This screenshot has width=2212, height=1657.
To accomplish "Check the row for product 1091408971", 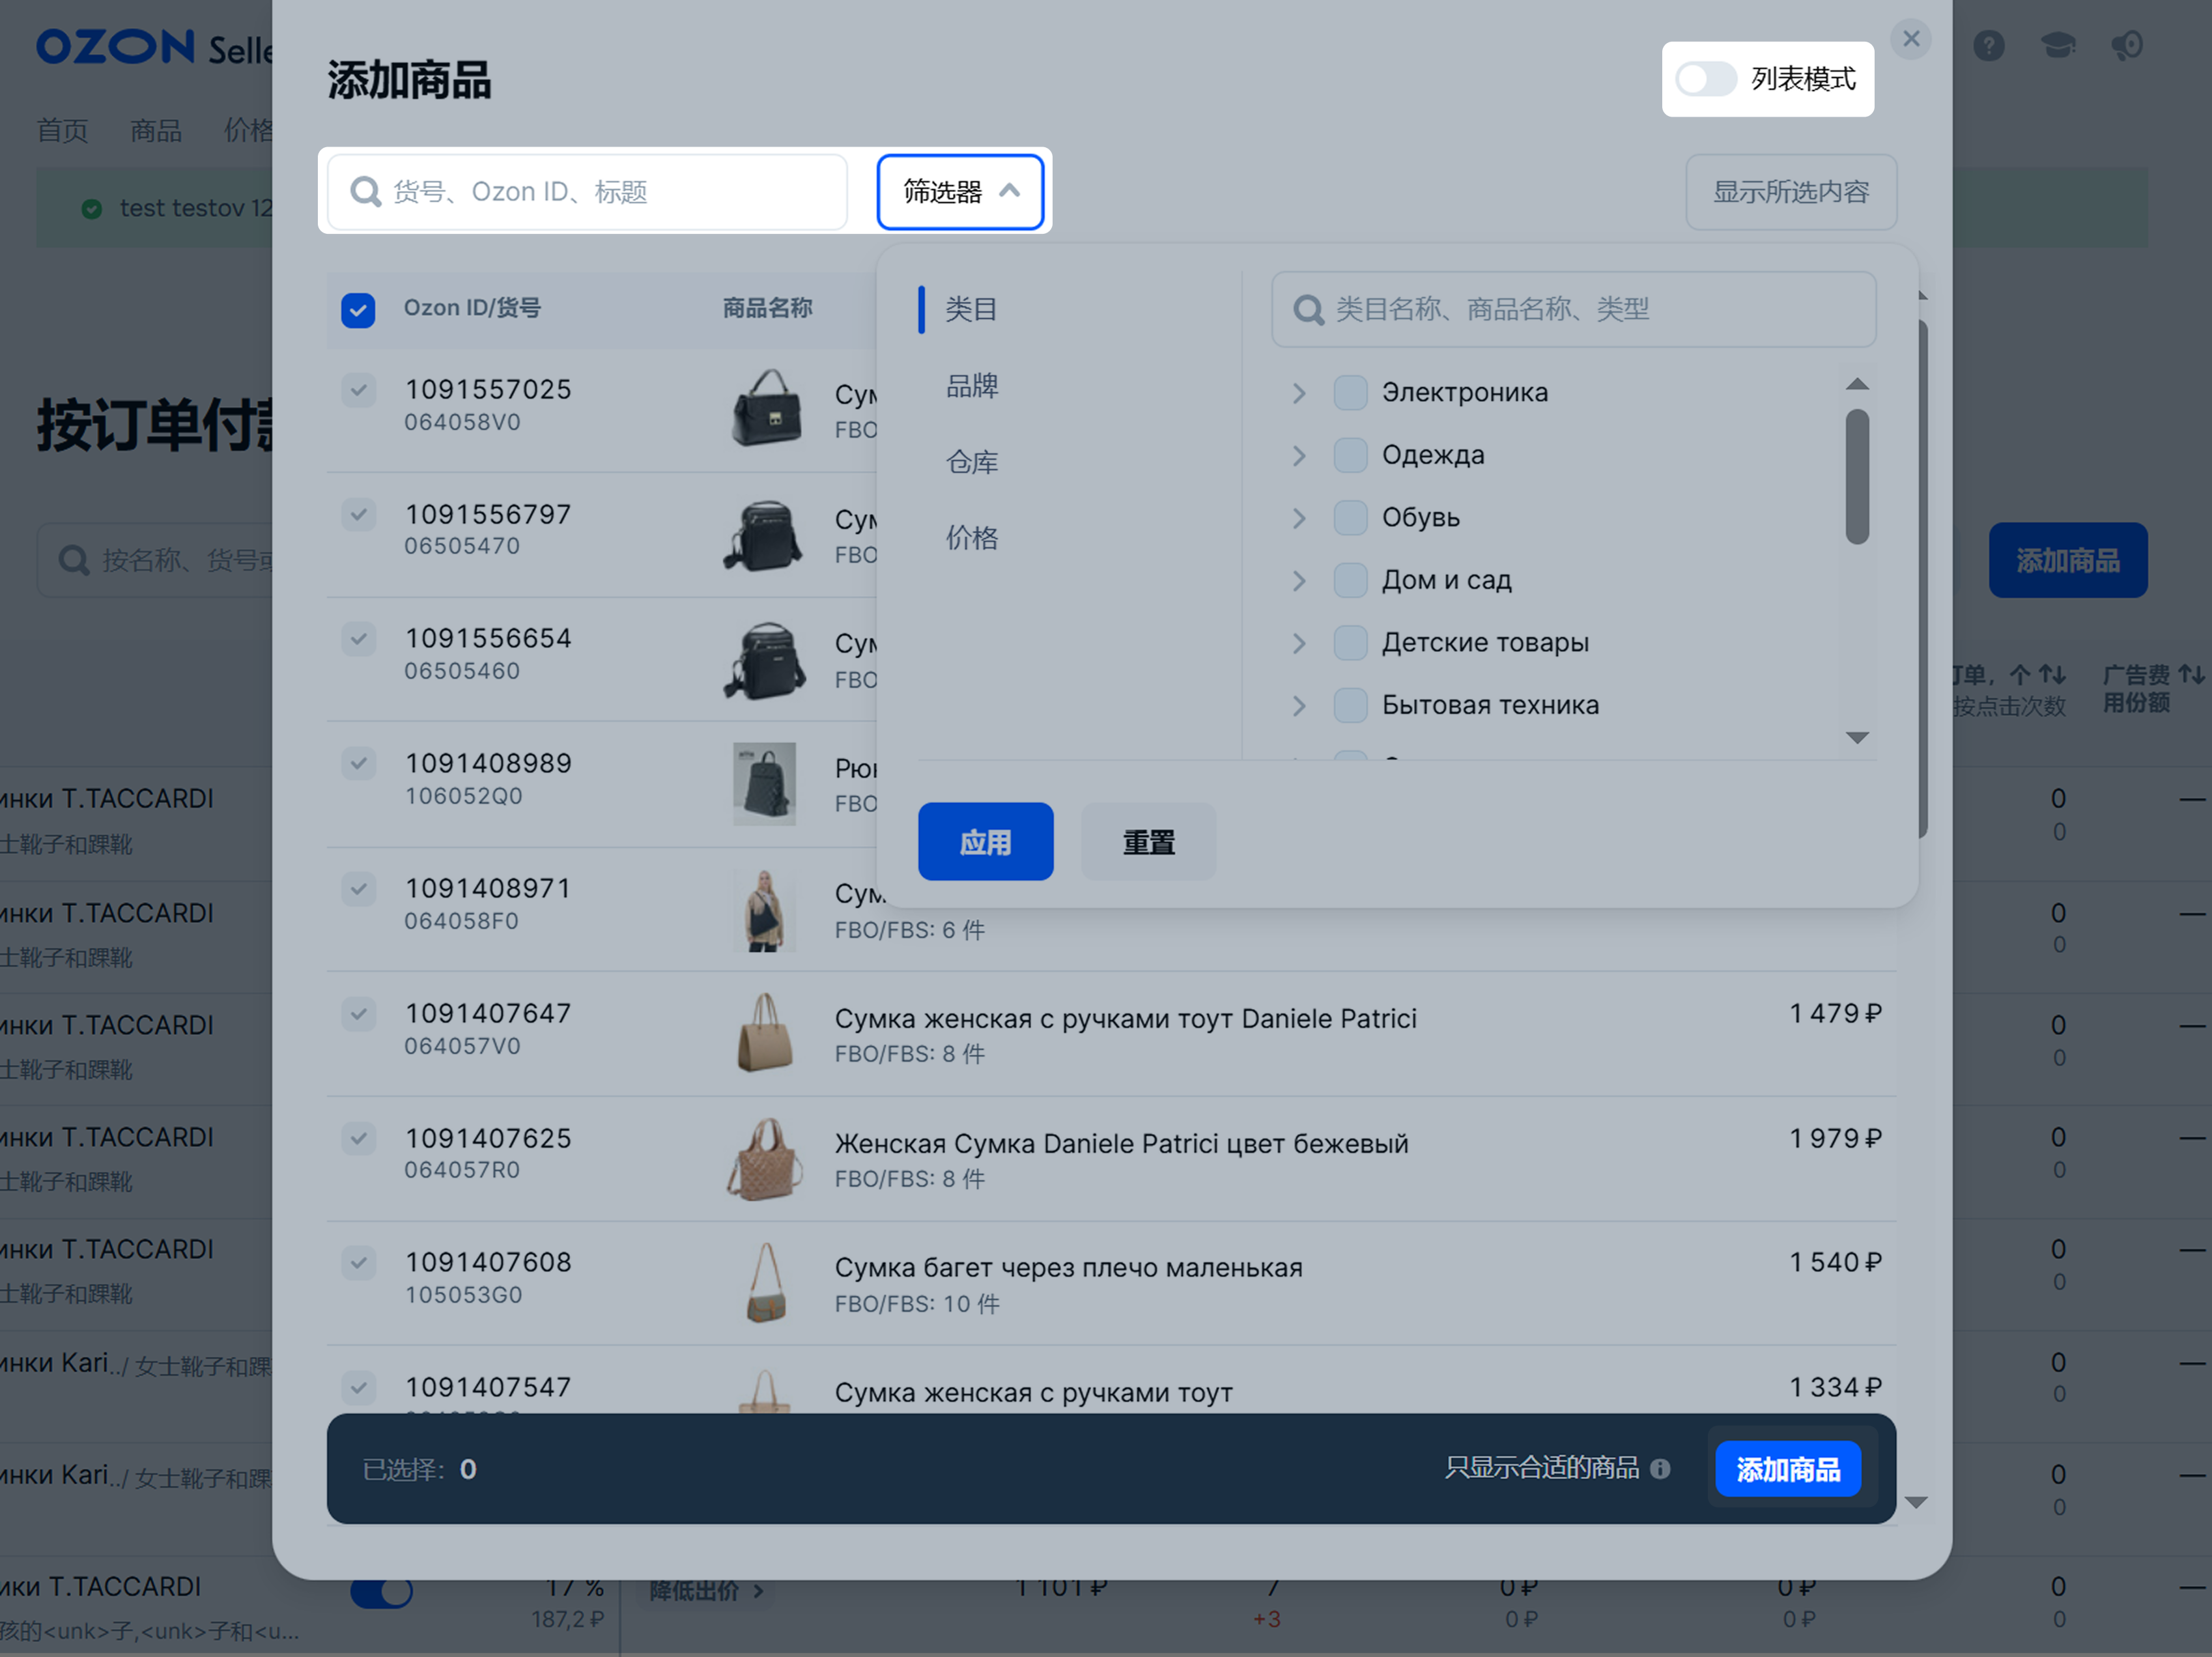I will coord(358,888).
